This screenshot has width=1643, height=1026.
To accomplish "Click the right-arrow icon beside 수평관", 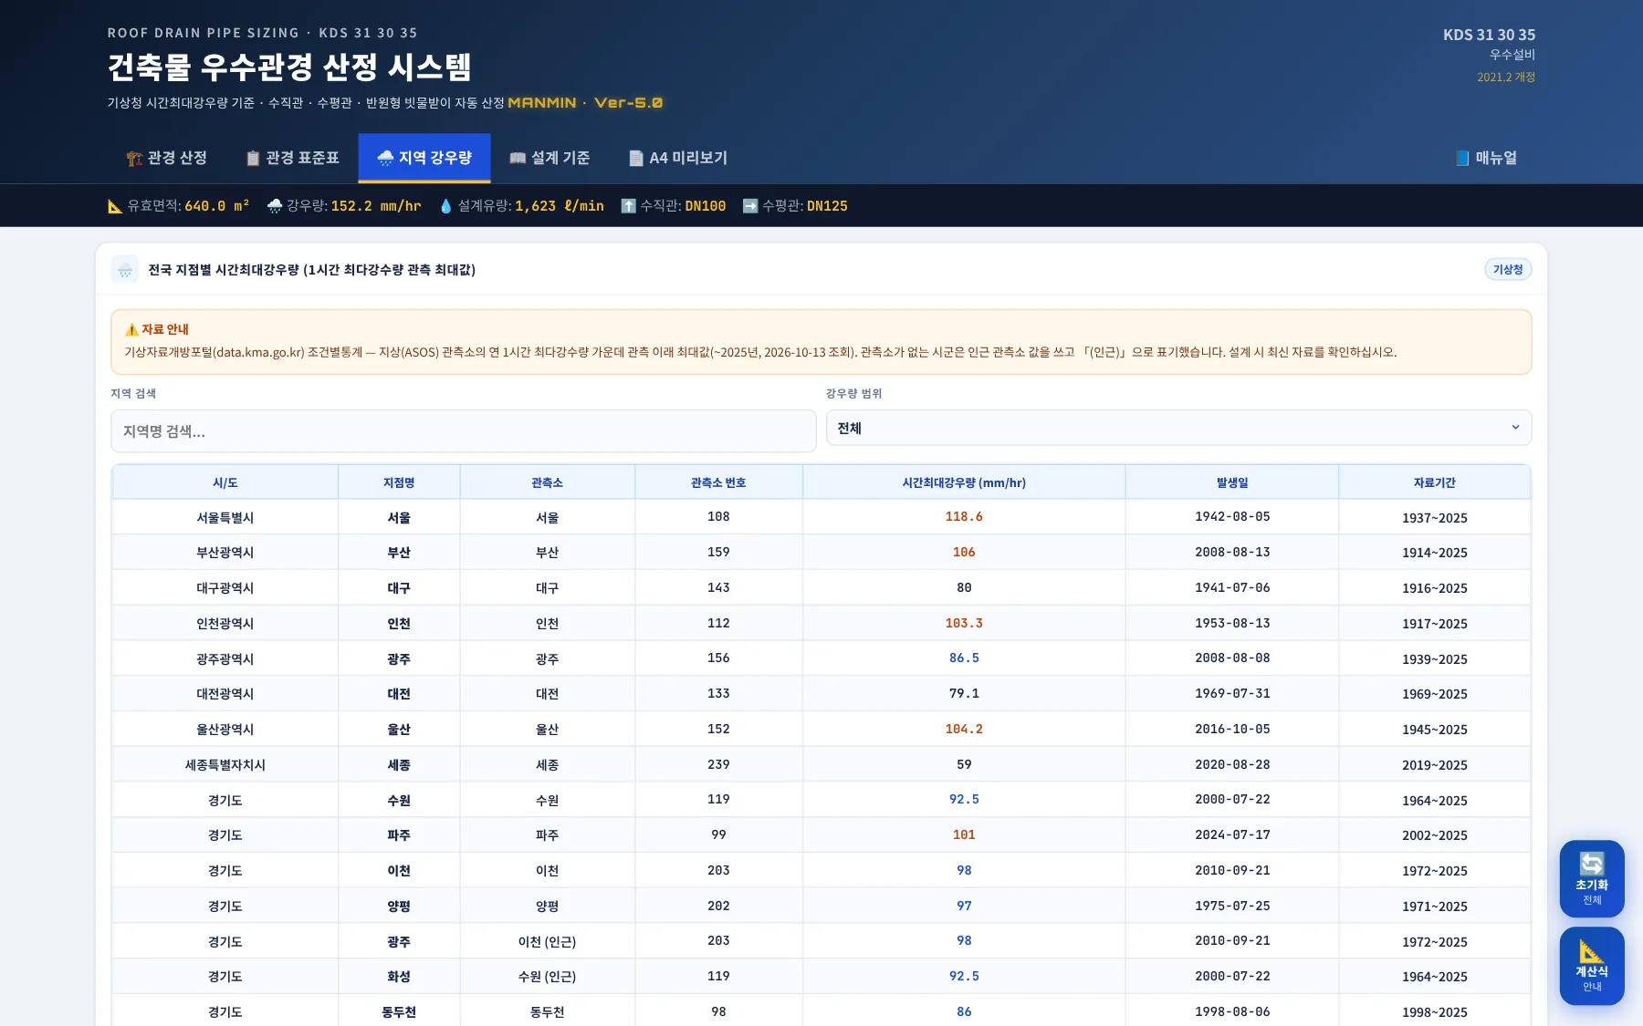I will [x=750, y=206].
